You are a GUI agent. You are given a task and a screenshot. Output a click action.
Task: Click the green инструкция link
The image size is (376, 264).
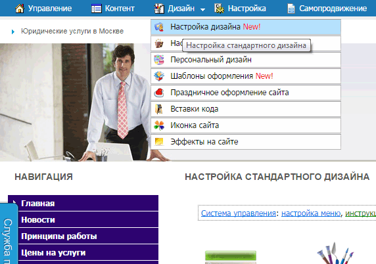360,213
